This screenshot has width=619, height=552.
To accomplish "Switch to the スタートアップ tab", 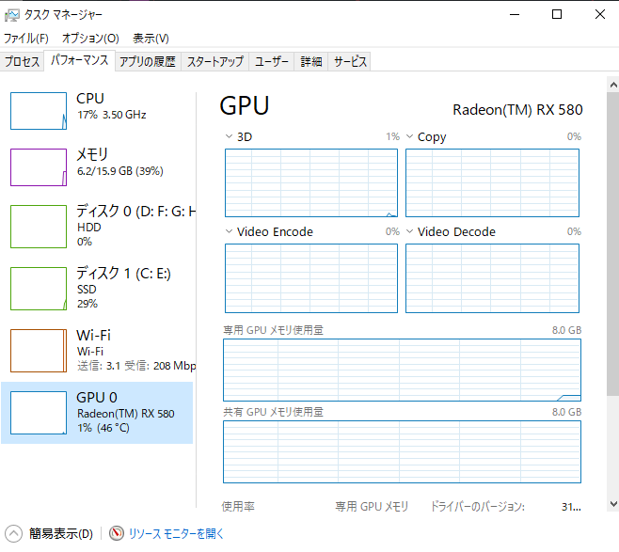I will point(214,61).
